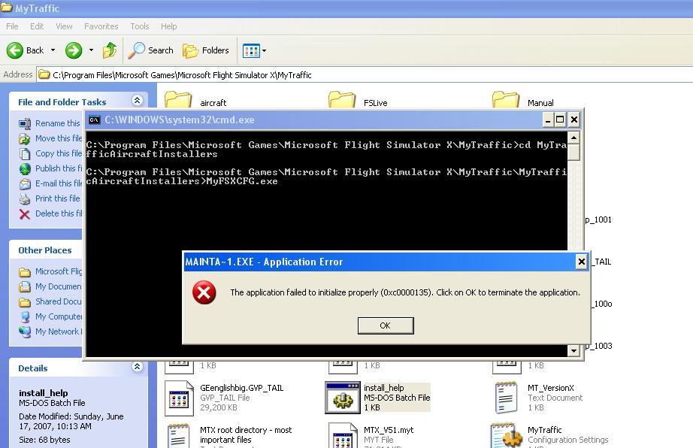Image resolution: width=693 pixels, height=448 pixels.
Task: Go up one folder level
Action: click(110, 50)
